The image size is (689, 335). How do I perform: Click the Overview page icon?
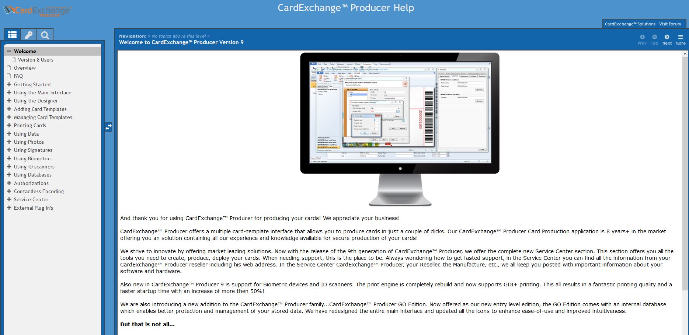click(x=9, y=68)
